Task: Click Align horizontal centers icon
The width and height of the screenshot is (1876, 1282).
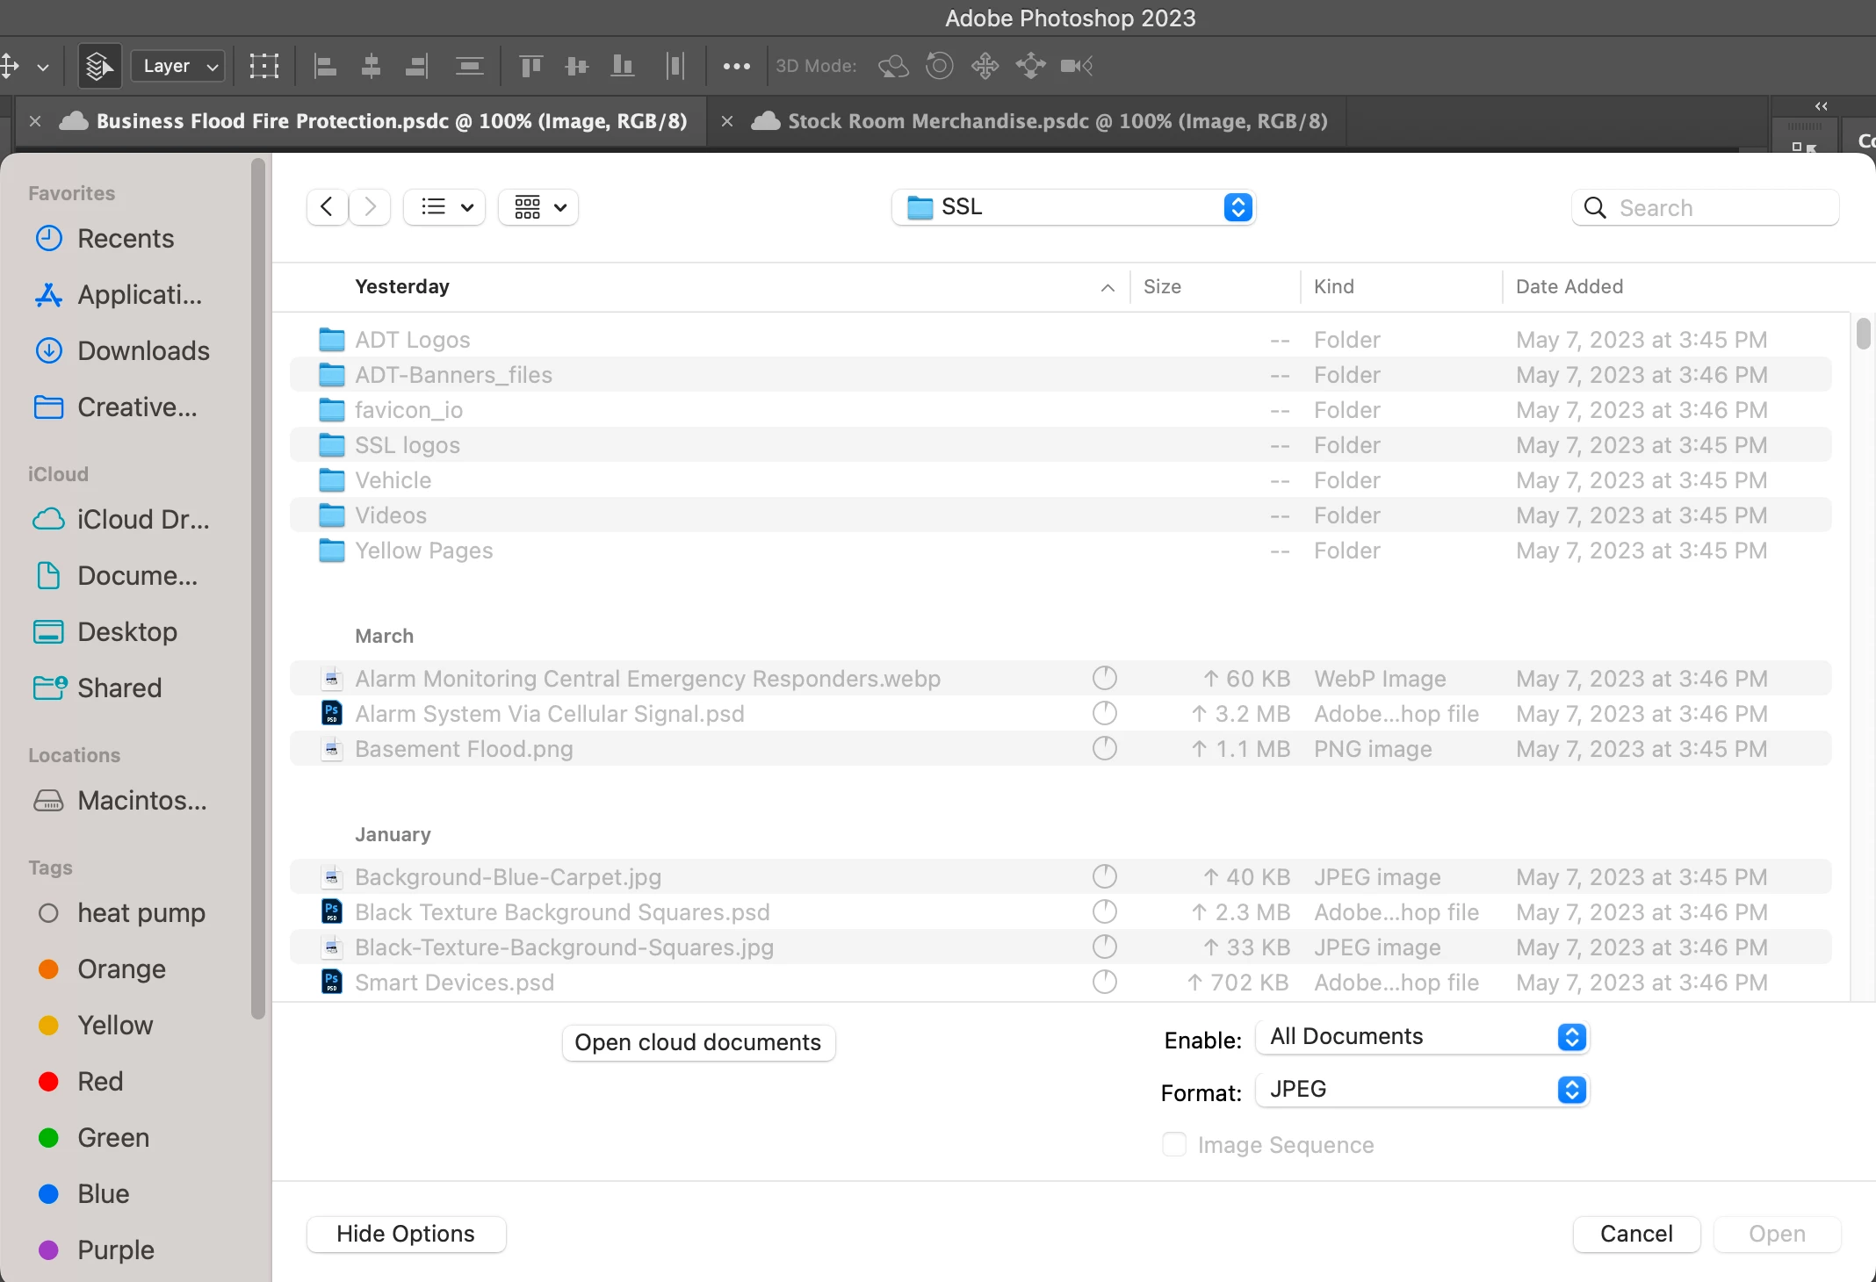Action: (x=371, y=66)
